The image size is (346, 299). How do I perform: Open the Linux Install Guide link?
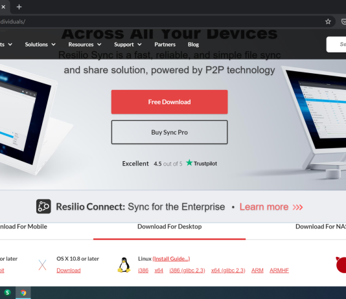pyautogui.click(x=171, y=259)
